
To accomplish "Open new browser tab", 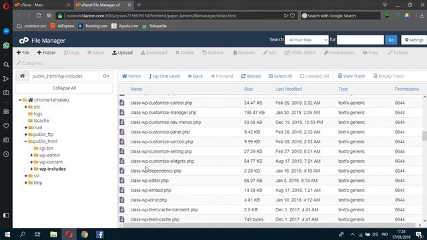I will point(139,5).
